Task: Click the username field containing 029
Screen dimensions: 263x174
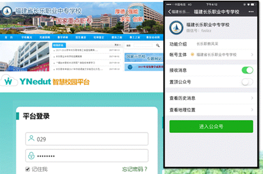Action: point(87,139)
